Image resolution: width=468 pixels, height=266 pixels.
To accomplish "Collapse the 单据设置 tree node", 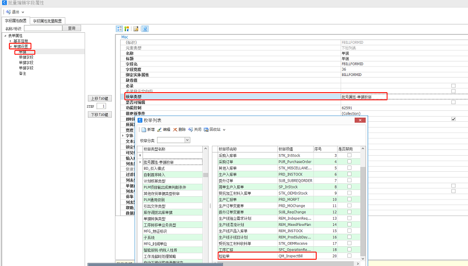I will click(10, 46).
